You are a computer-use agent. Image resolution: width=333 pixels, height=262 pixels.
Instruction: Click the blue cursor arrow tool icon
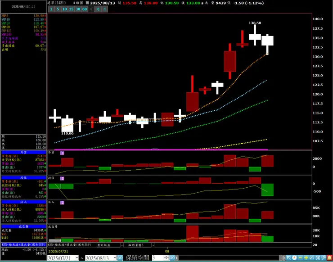click(288, 258)
